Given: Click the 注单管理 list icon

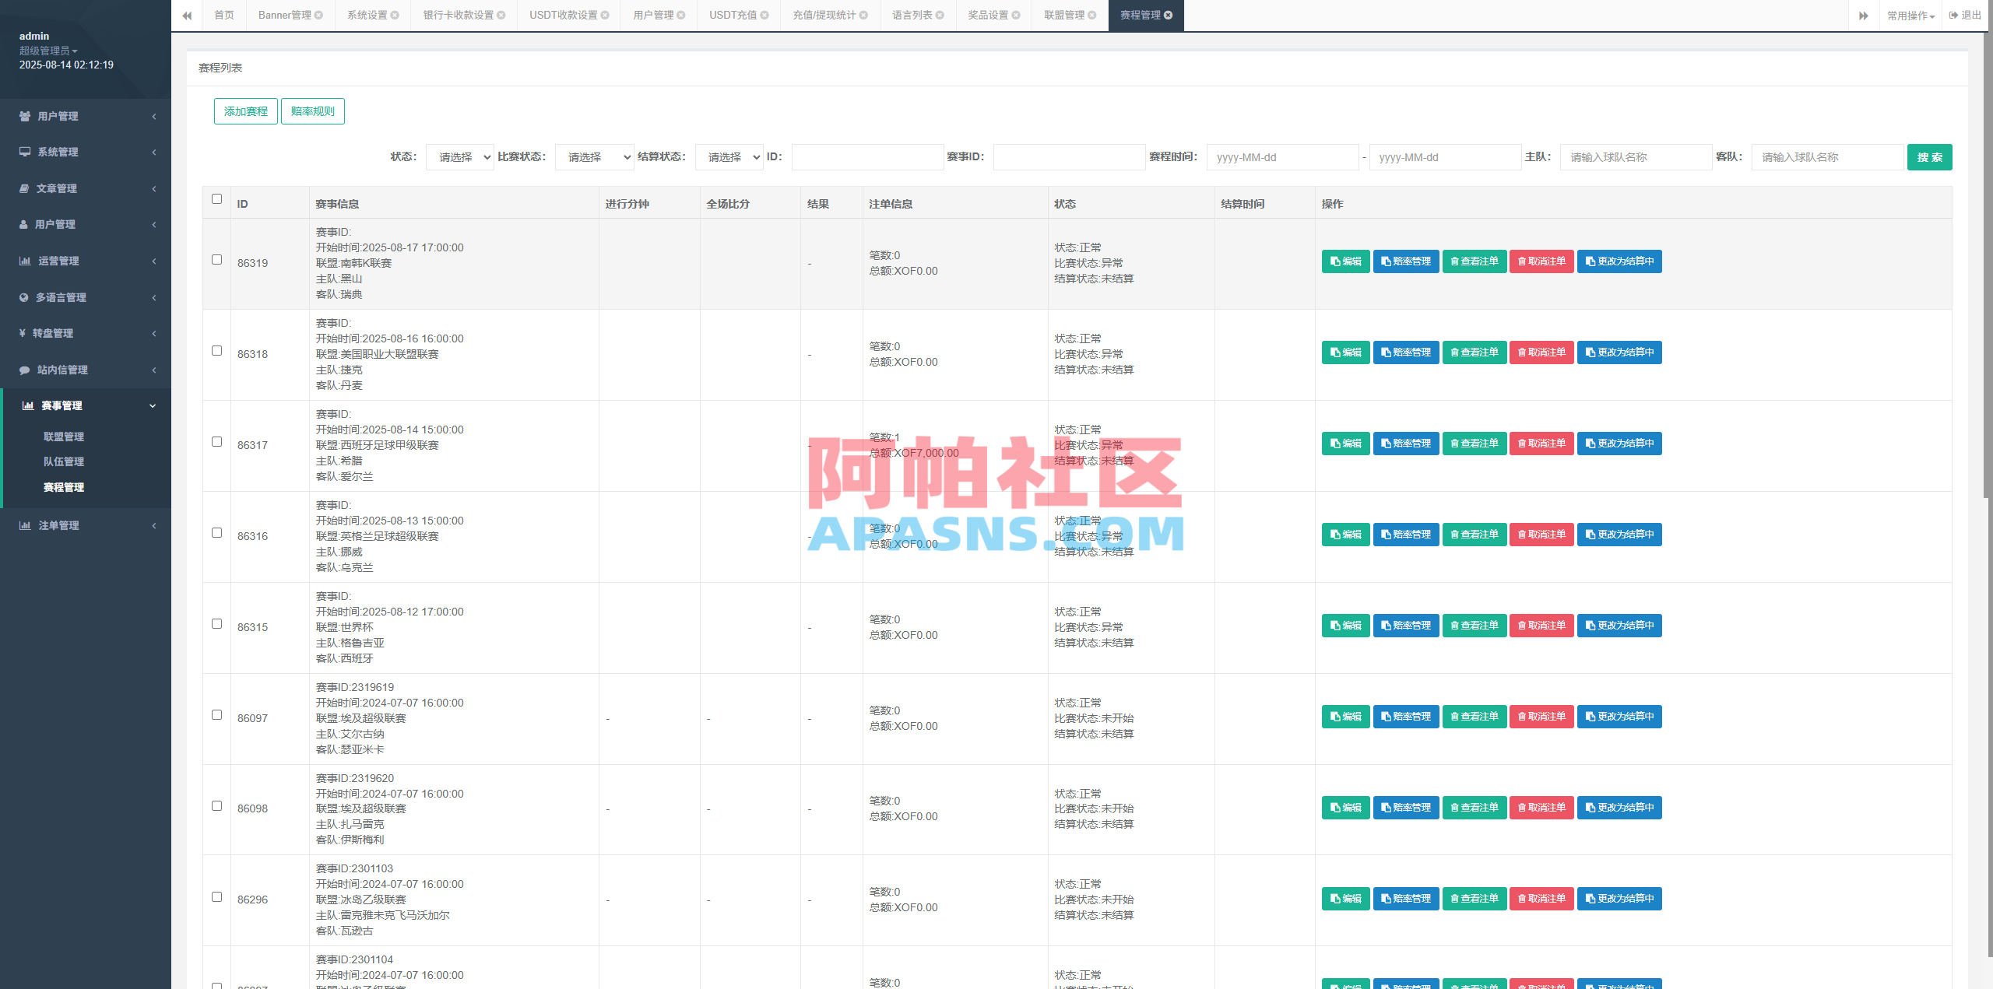Looking at the screenshot, I should click(24, 525).
